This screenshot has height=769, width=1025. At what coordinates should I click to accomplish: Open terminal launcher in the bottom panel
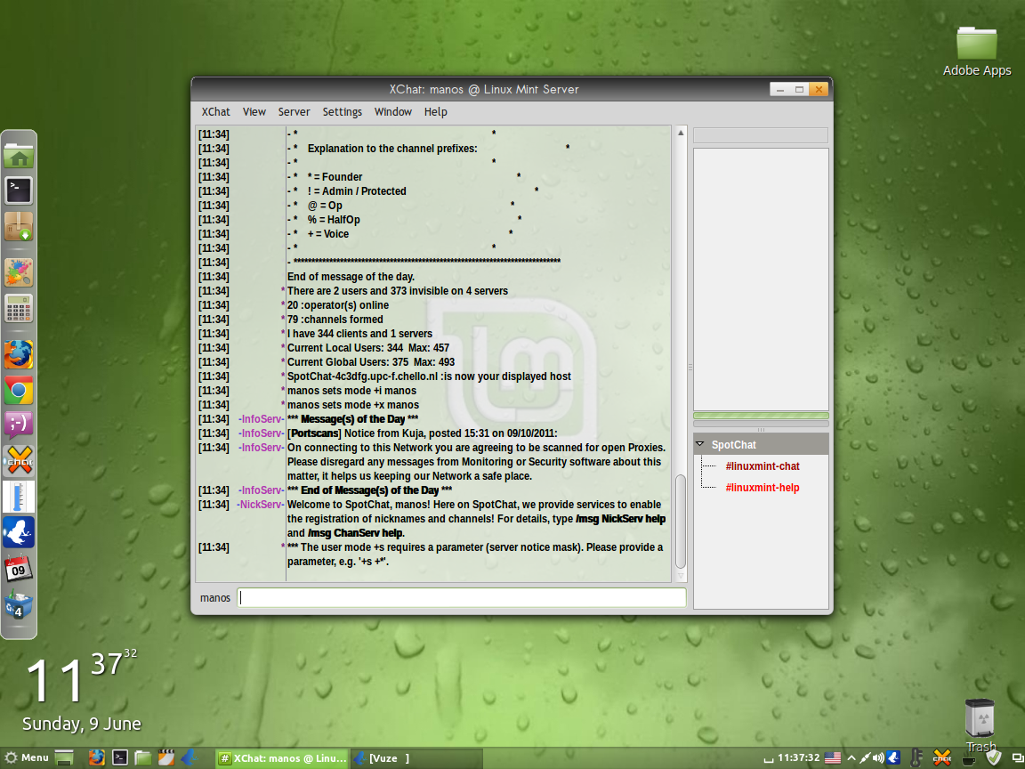tap(119, 758)
